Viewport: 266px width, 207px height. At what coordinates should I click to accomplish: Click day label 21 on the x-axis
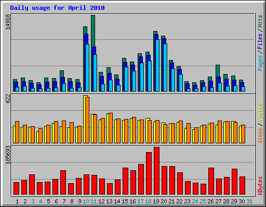pos(171,201)
